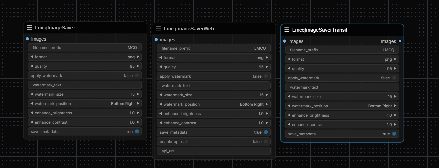This screenshot has width=439, height=168.
Task: Click the api_url field in LmcqImageSaverWeb
Action: point(213,151)
